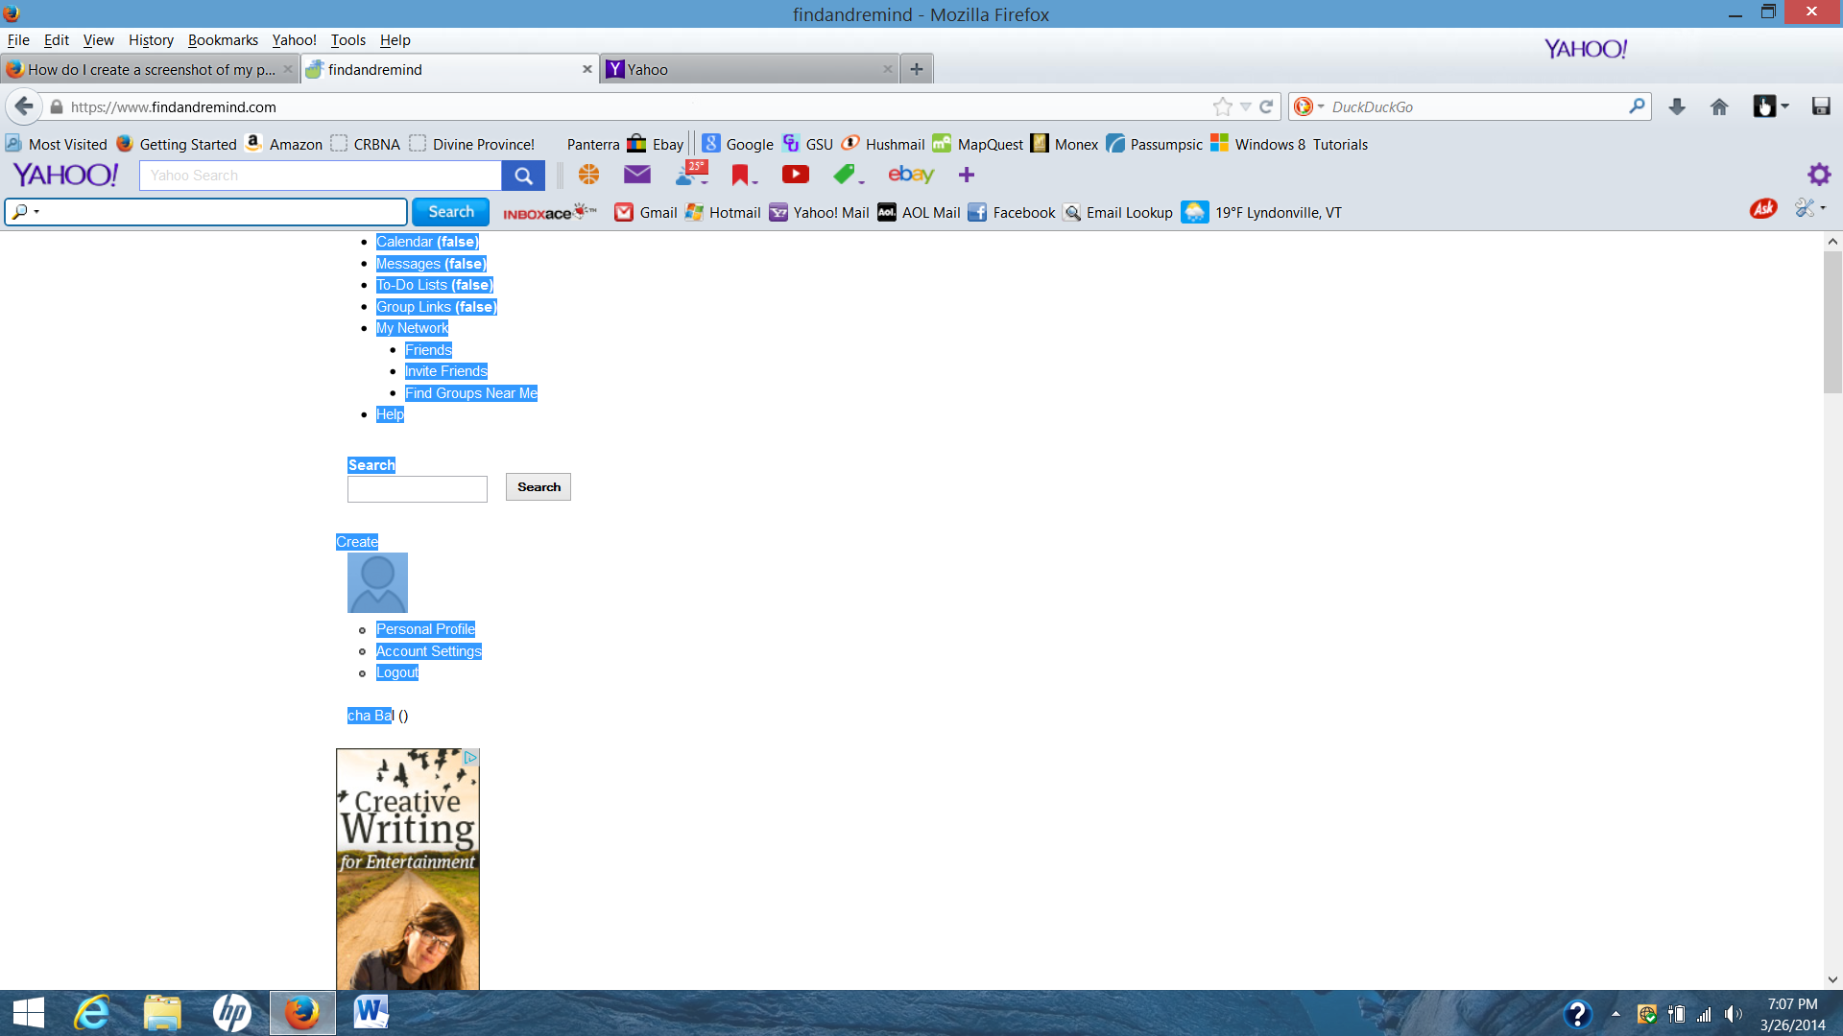
Task: Open Yahoo toolbar settings gear
Action: pyautogui.click(x=1818, y=175)
